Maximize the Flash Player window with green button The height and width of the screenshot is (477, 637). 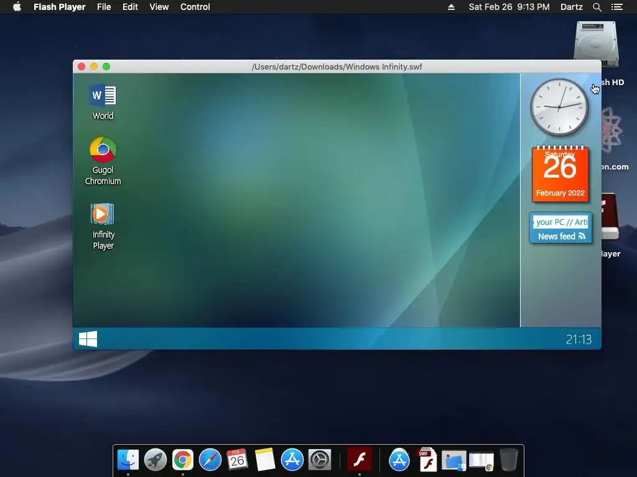click(x=106, y=66)
